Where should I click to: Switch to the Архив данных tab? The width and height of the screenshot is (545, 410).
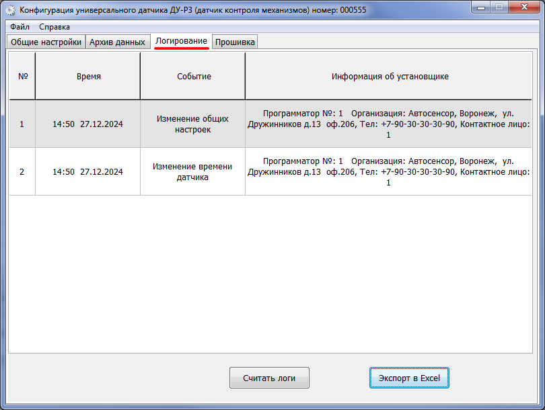(118, 42)
